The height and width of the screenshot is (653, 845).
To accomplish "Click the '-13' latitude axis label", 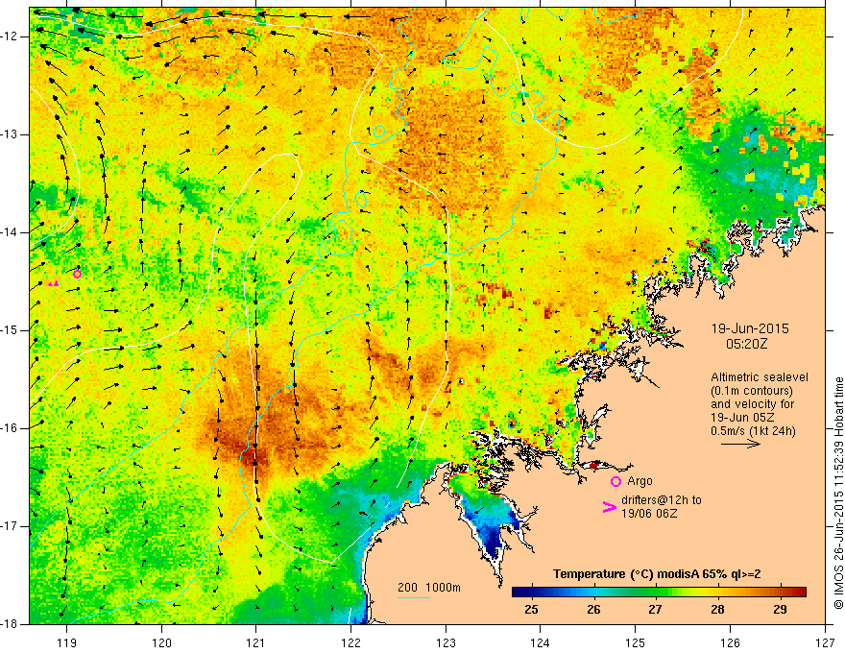I will pyautogui.click(x=10, y=134).
